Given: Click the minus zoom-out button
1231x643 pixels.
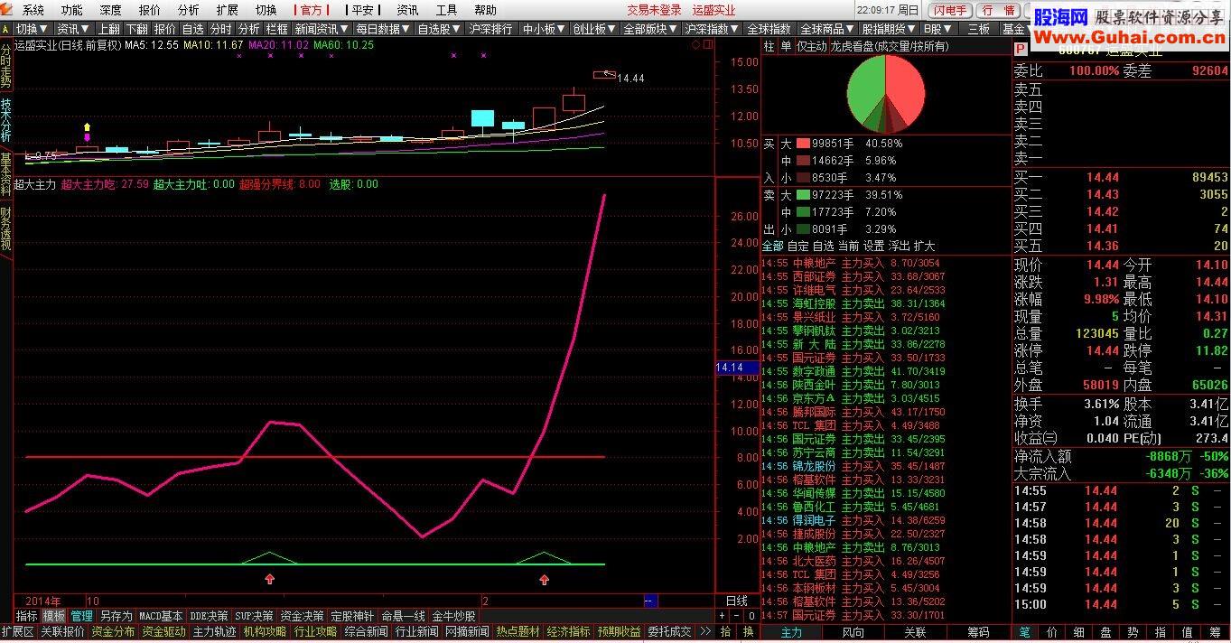Looking at the screenshot, I should point(736,616).
